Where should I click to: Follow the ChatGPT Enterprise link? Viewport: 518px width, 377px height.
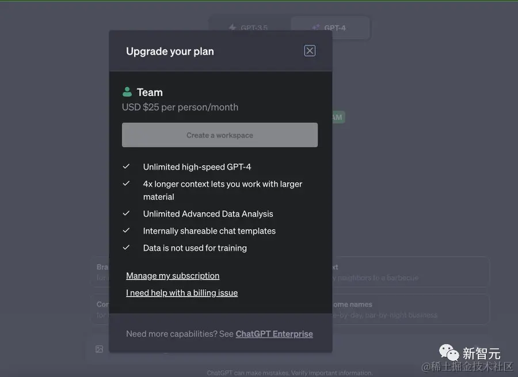274,334
